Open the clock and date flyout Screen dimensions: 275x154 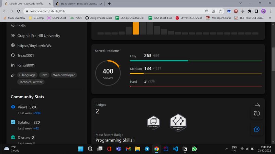(x=264, y=149)
